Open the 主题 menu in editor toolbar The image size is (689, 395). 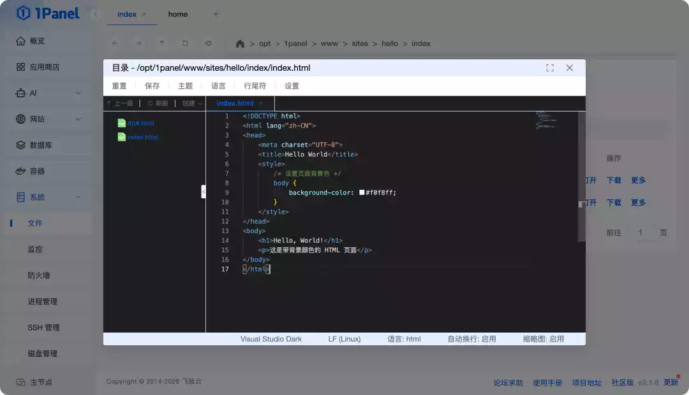click(185, 86)
